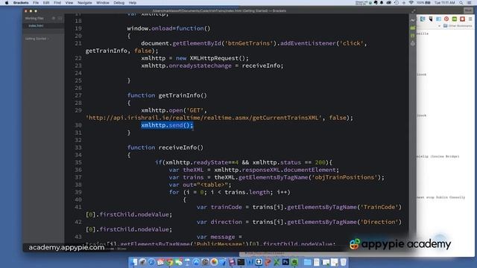Open the Brackets application menu
This screenshot has height=268, width=477.
[21, 3]
